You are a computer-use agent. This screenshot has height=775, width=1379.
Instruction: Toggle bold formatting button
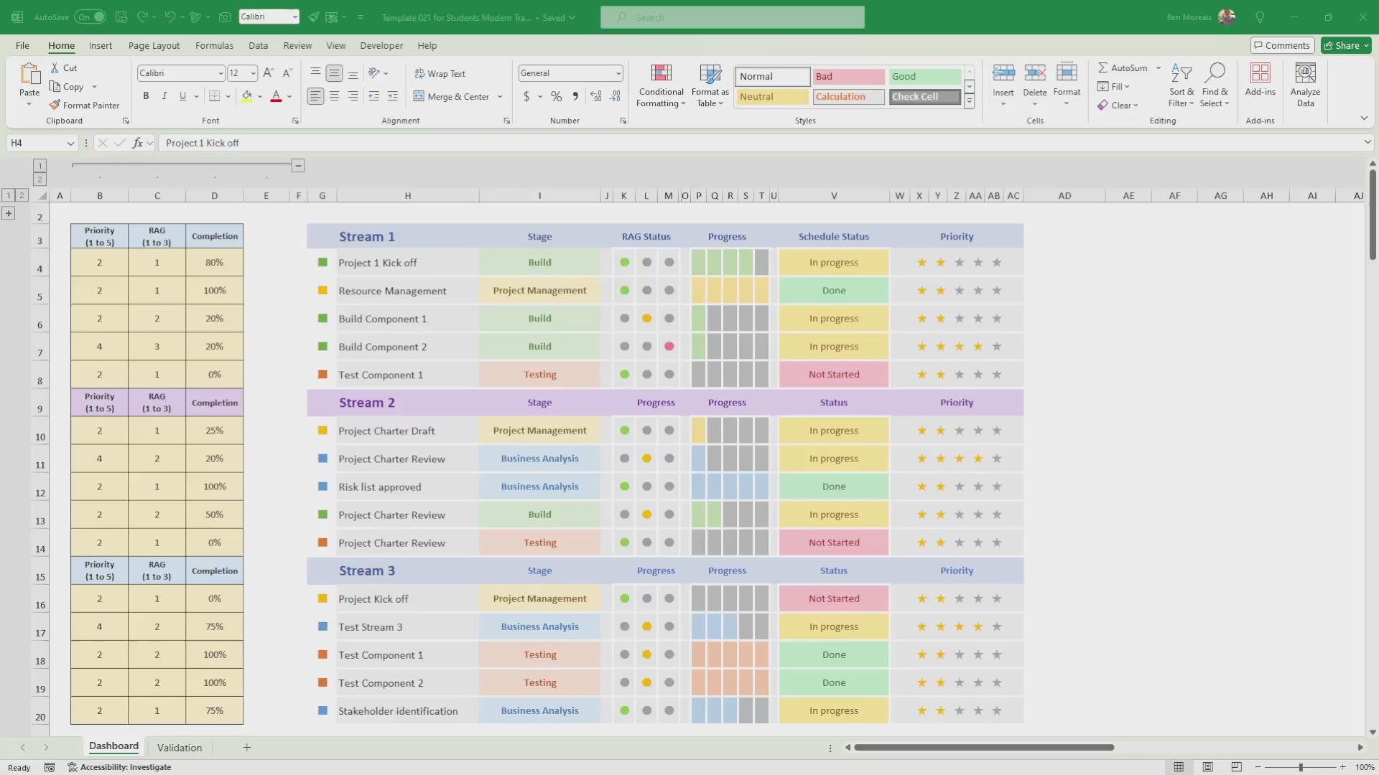click(146, 96)
